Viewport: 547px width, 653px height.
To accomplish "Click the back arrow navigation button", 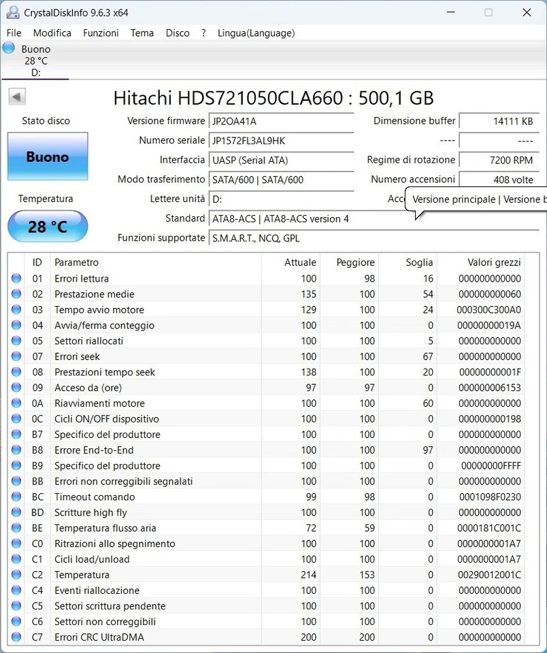I will pos(16,96).
